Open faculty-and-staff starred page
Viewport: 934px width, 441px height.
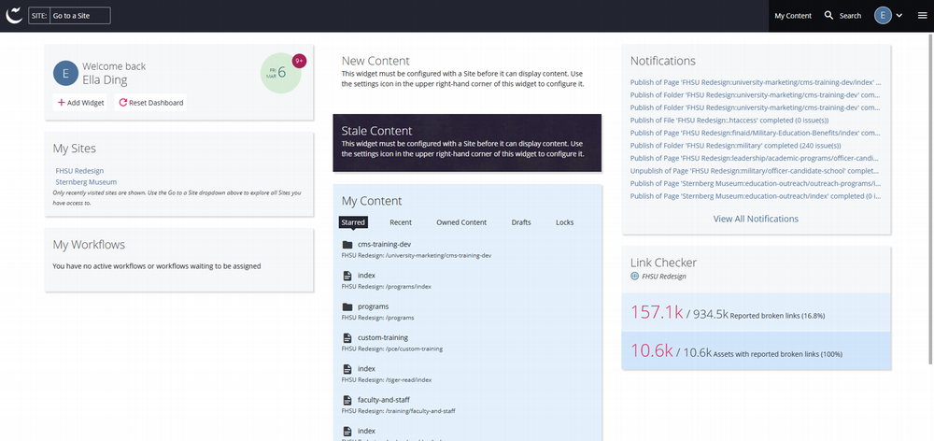[384, 399]
